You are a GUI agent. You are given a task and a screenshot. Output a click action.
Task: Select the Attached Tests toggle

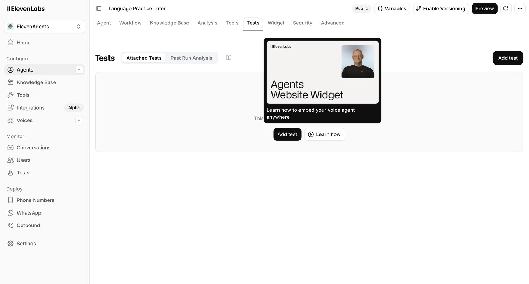pyautogui.click(x=144, y=58)
